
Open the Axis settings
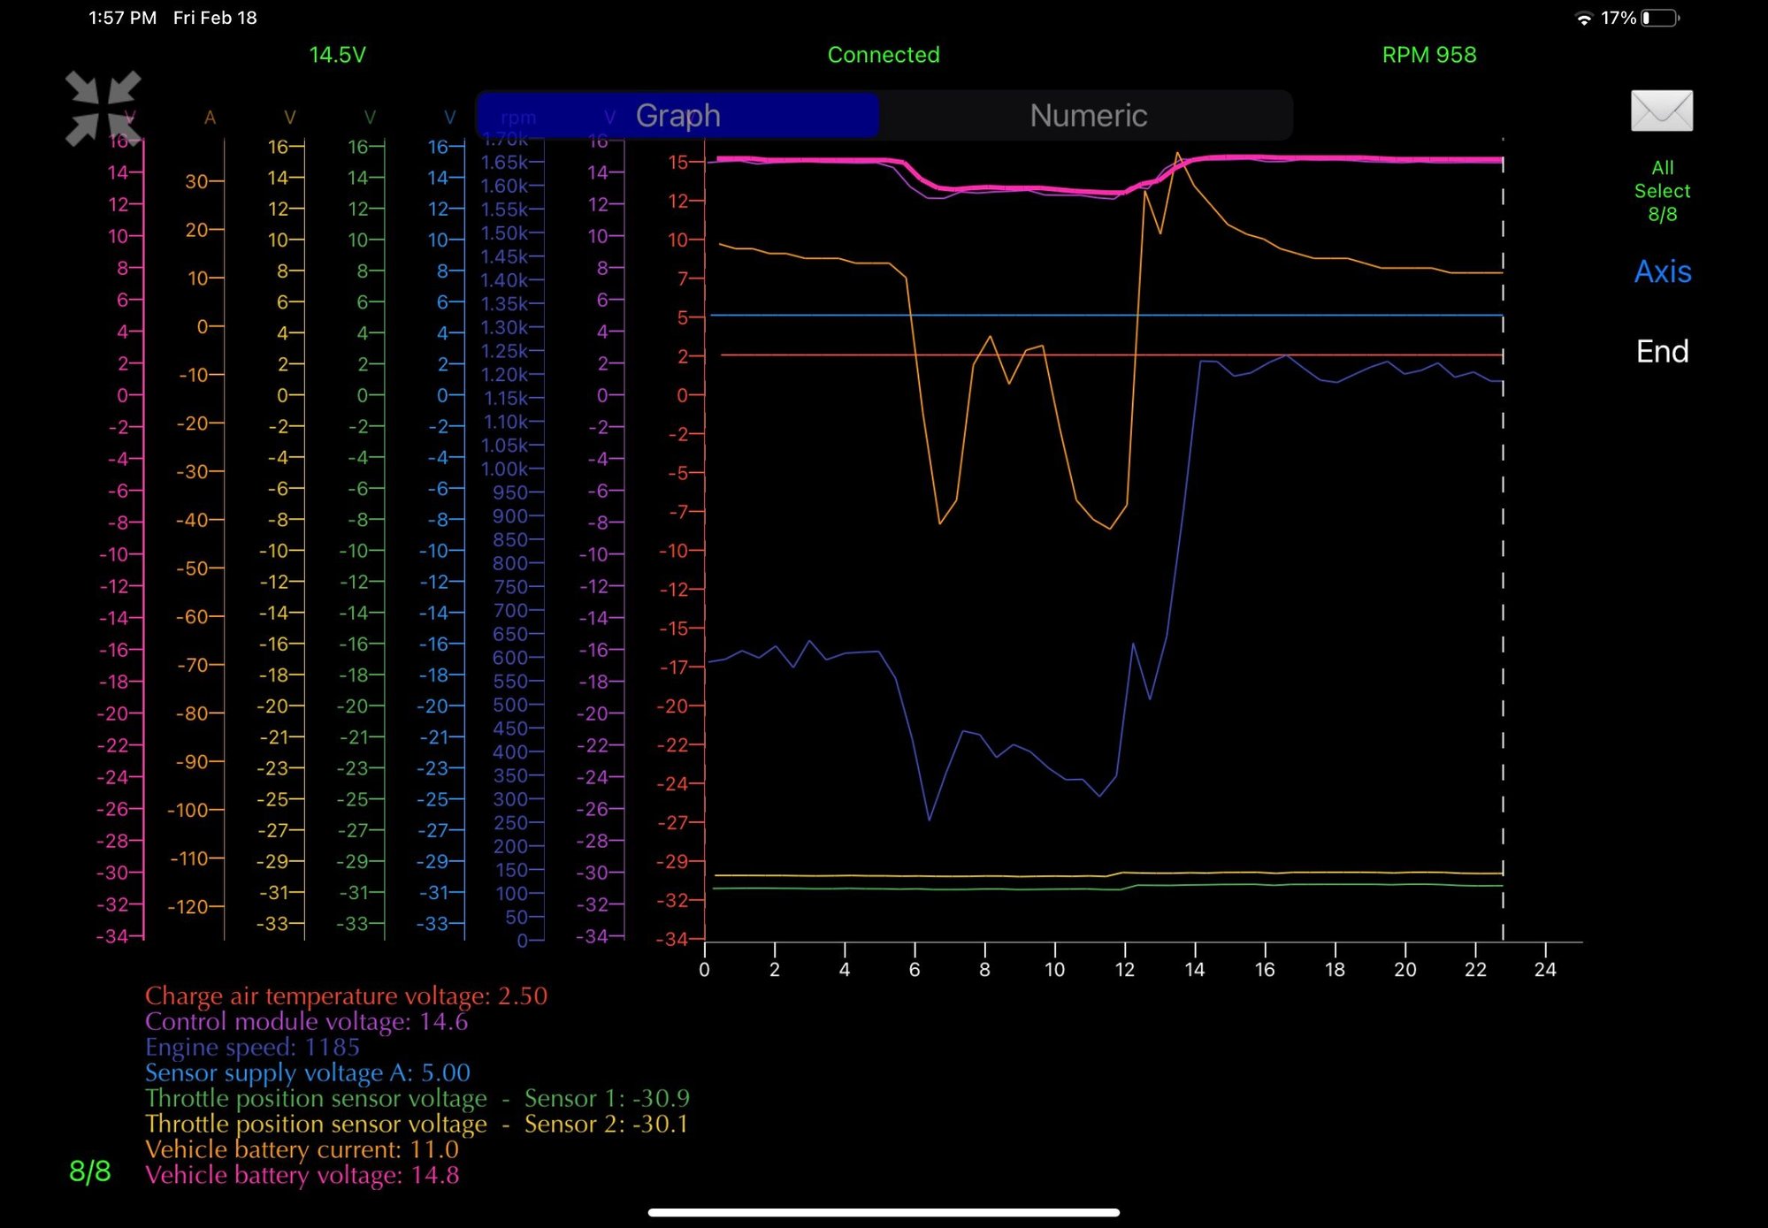tap(1661, 271)
